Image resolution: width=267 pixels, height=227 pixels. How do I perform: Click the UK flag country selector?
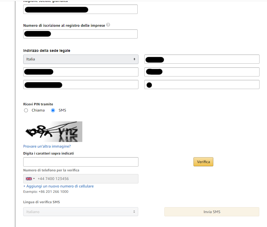[29, 179]
